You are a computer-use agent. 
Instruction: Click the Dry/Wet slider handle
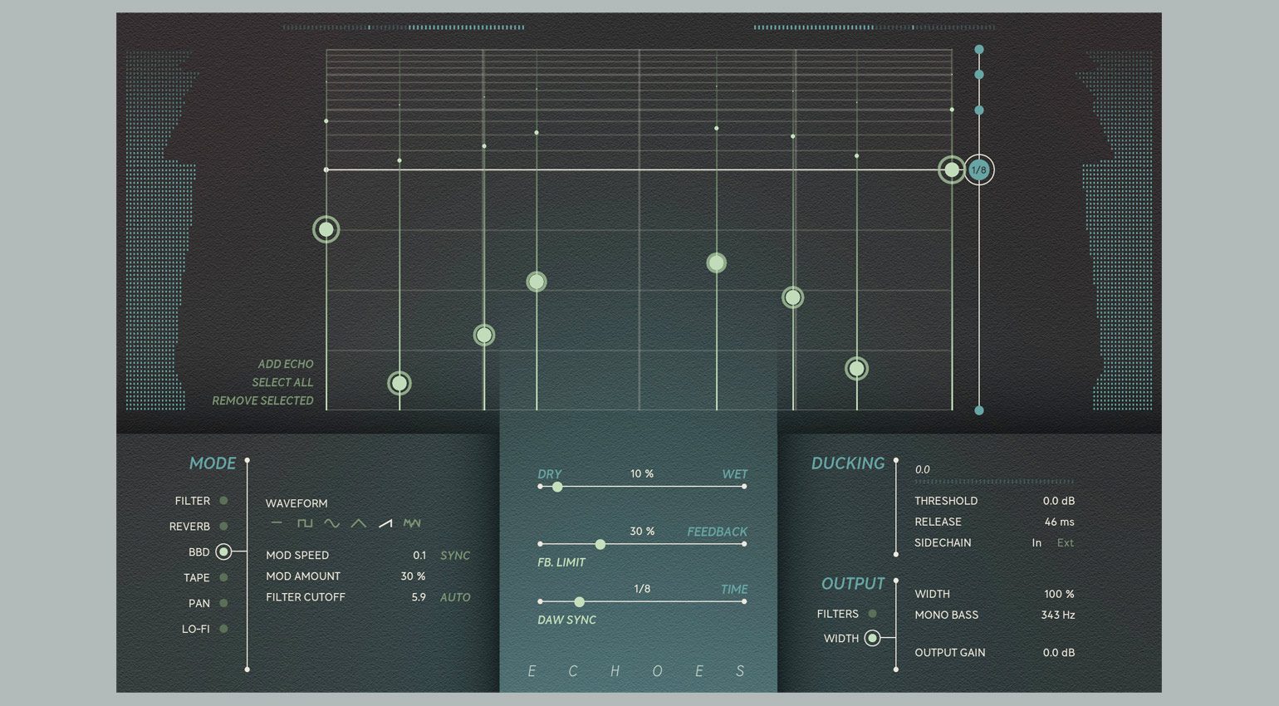coord(557,487)
